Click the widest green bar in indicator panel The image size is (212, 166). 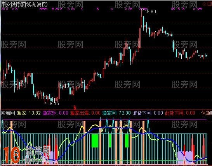click(95, 141)
